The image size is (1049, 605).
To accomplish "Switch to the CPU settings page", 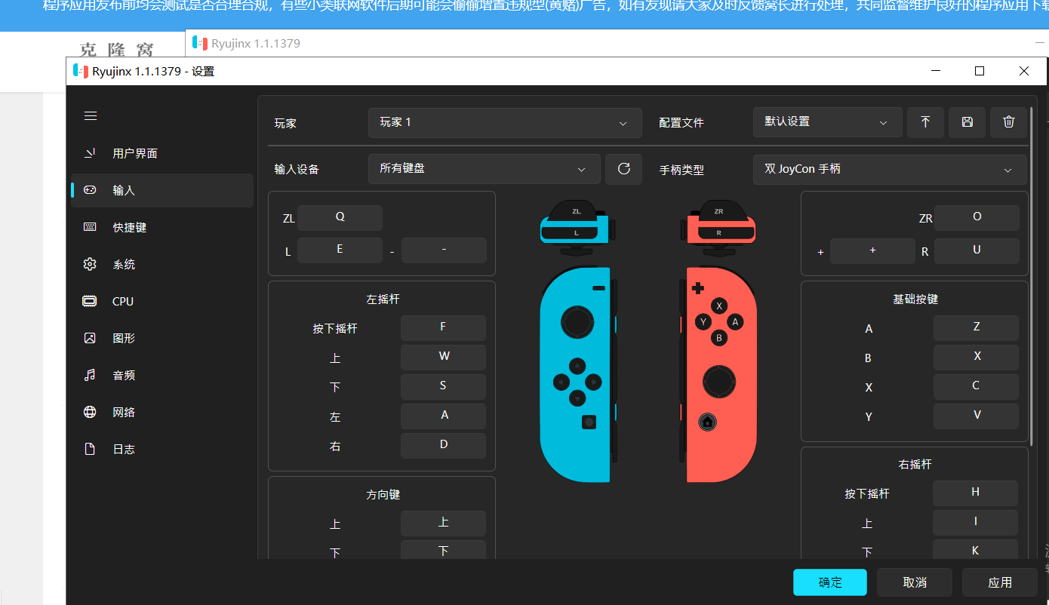I will tap(162, 301).
